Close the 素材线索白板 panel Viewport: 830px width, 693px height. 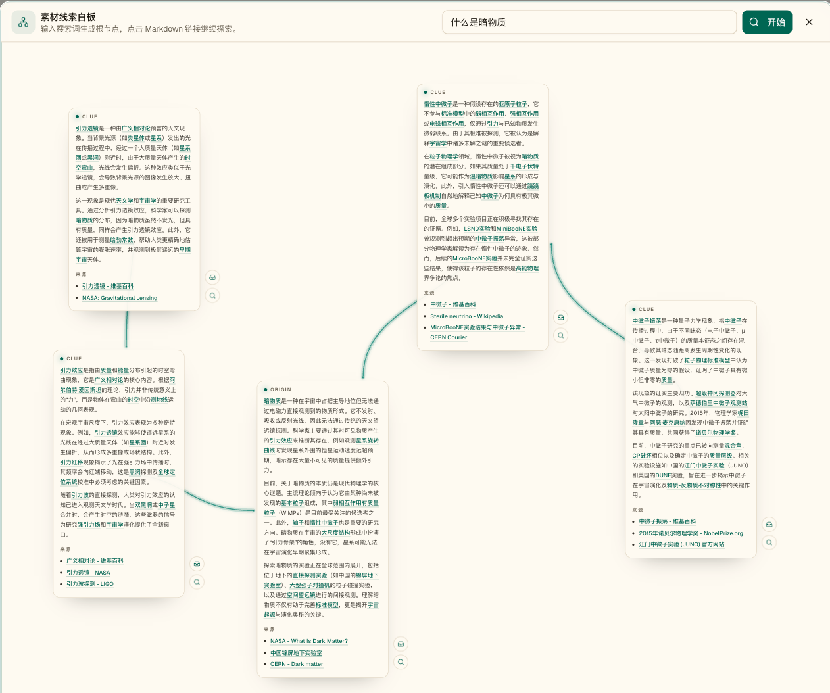click(x=810, y=22)
